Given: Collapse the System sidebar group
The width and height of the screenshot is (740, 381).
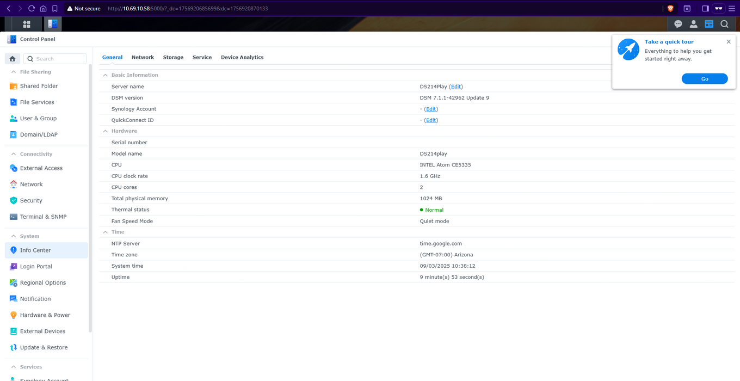Looking at the screenshot, I should 14,236.
